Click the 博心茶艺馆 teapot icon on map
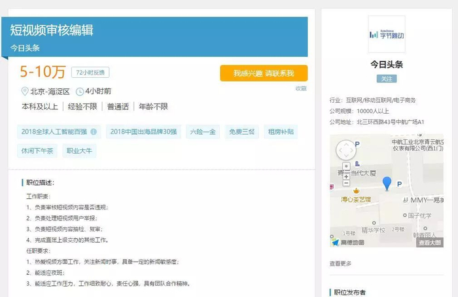458x297 pixels. click(x=356, y=191)
